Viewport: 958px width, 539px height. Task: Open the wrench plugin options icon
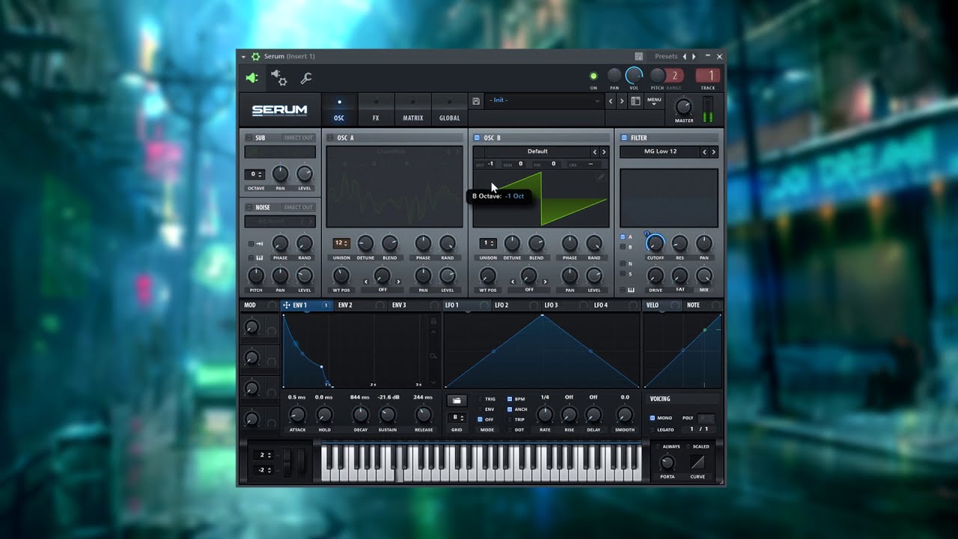306,78
